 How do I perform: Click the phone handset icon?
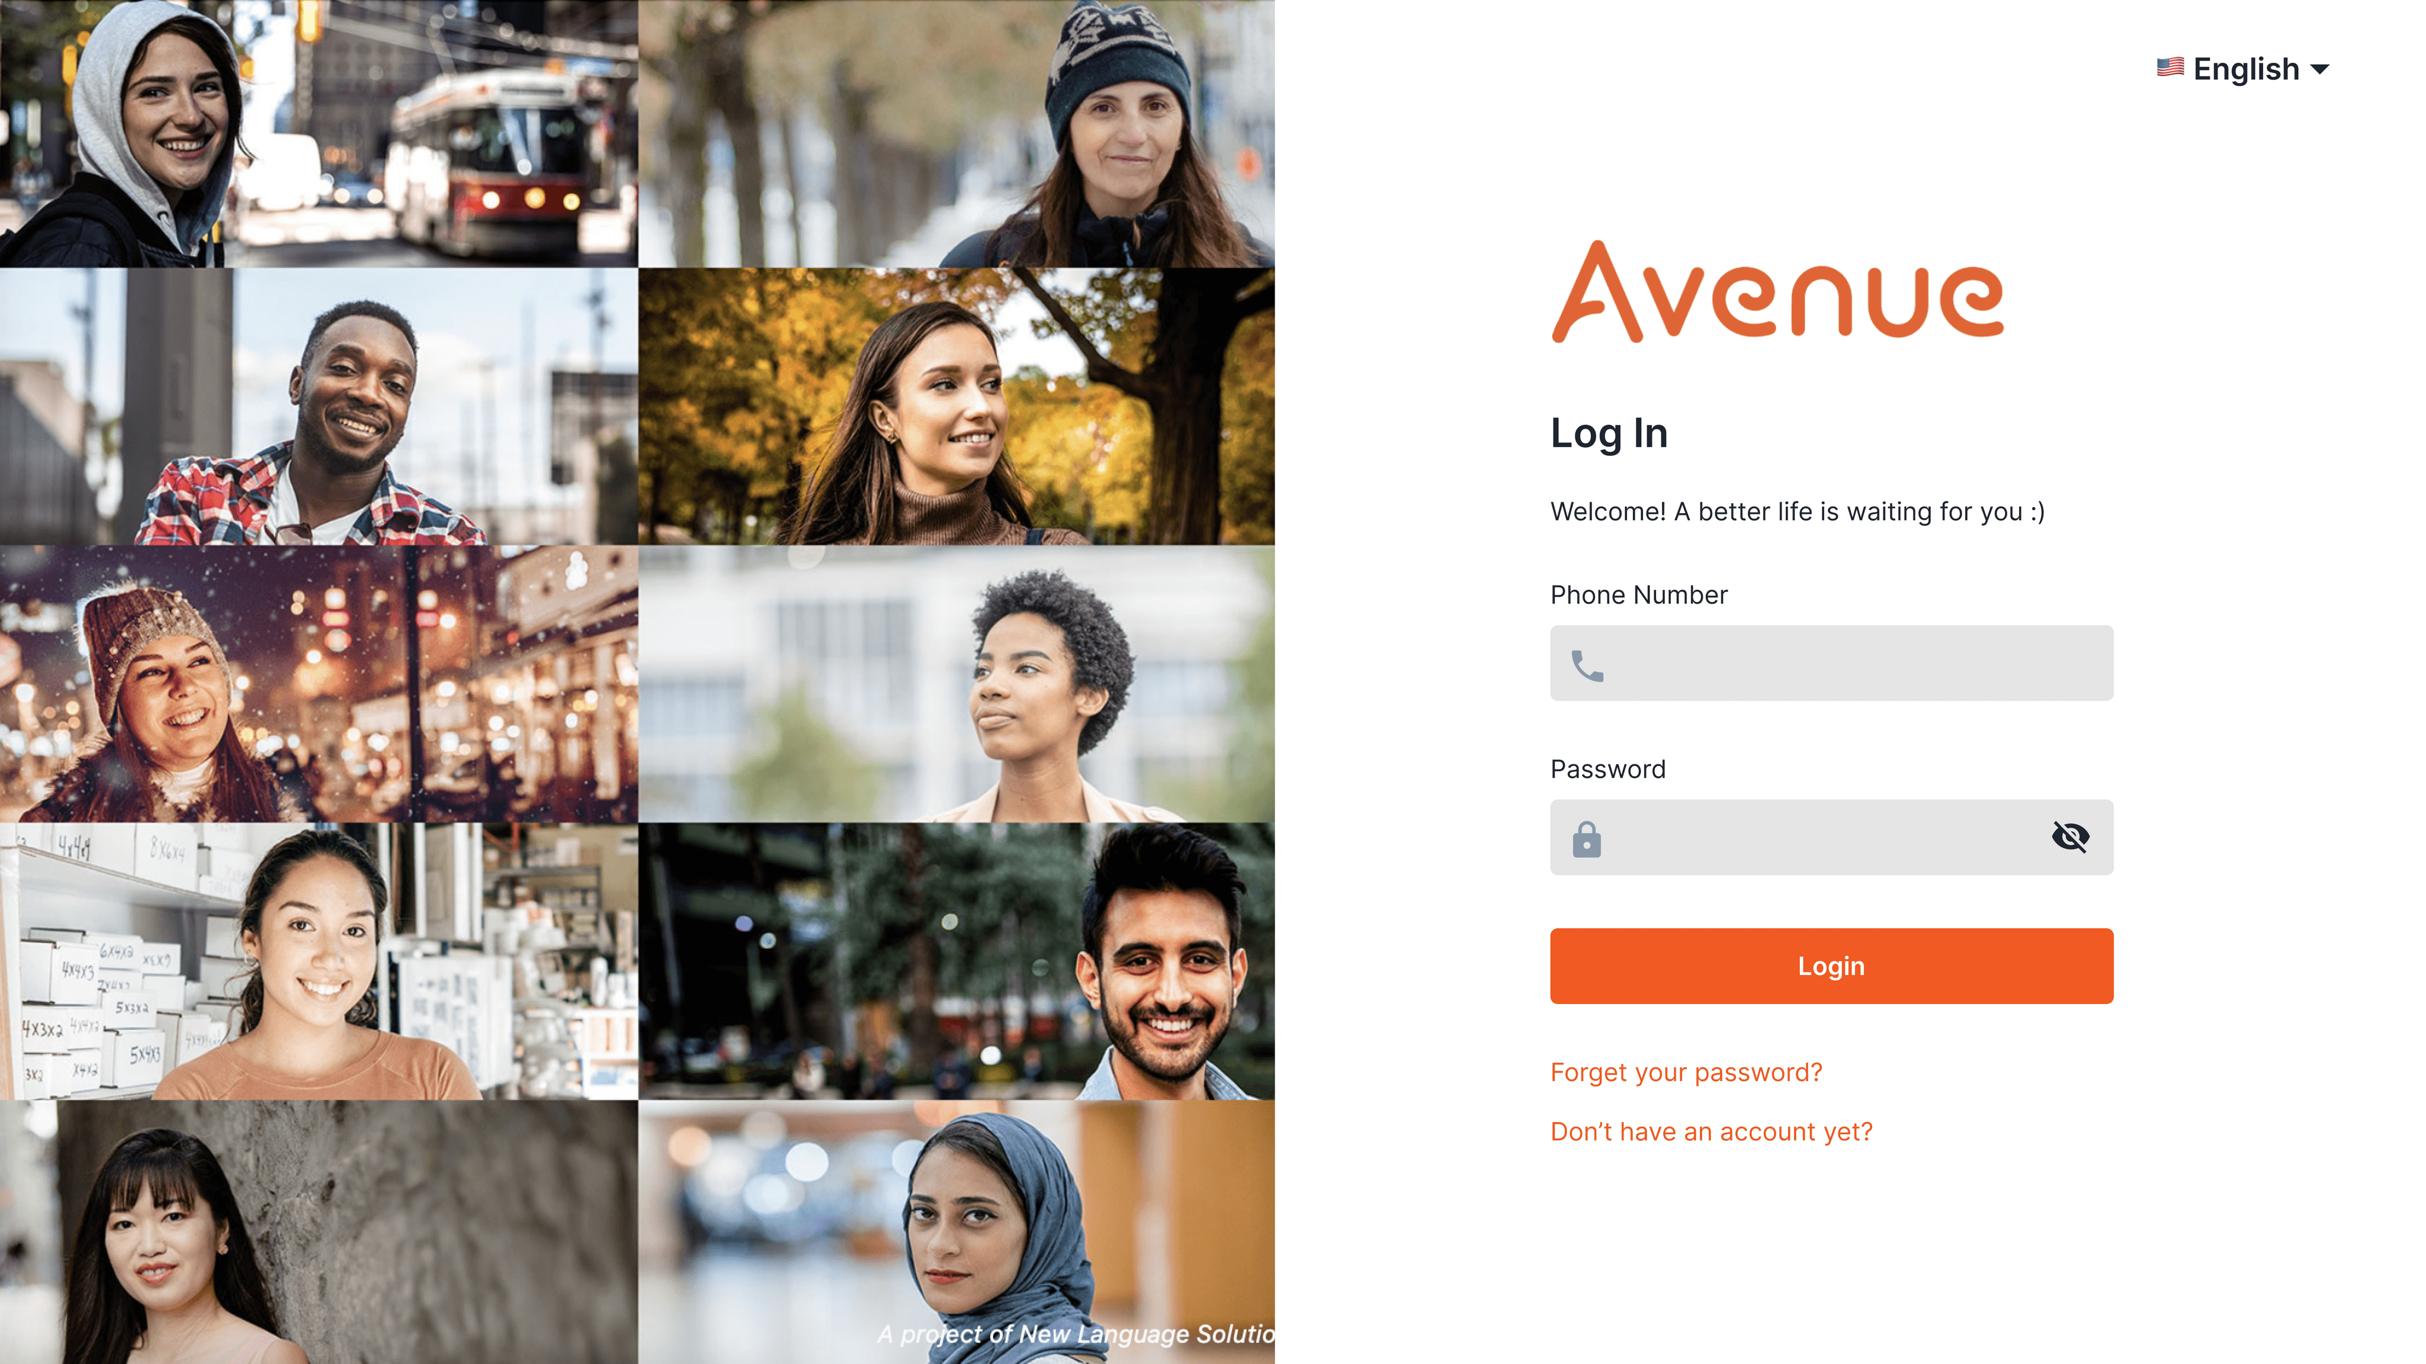coord(1587,665)
